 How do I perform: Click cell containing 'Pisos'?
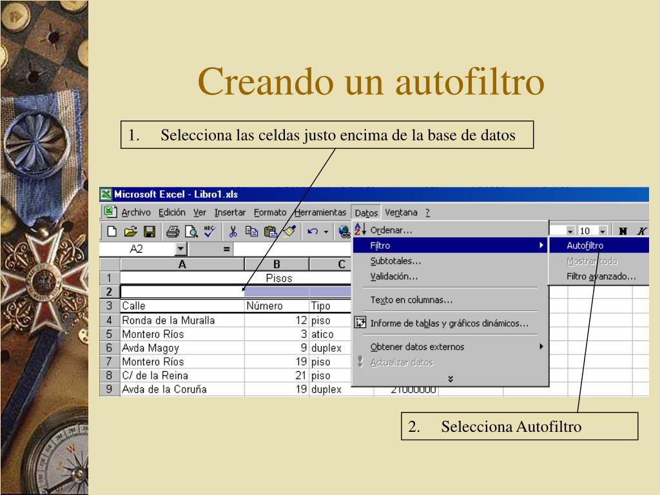pyautogui.click(x=236, y=278)
